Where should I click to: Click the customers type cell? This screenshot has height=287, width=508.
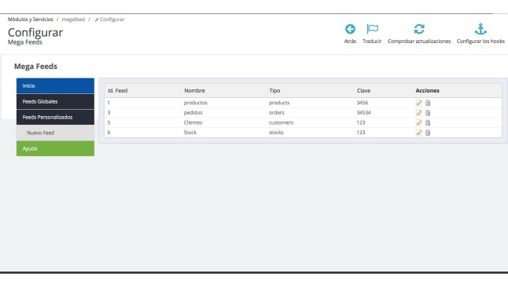281,122
